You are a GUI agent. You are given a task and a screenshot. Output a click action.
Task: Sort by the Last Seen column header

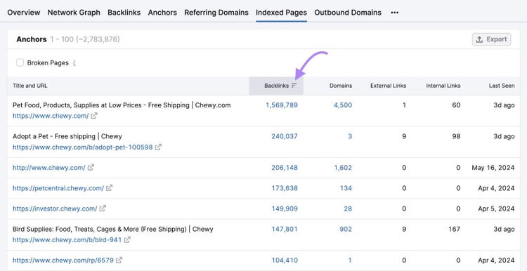click(502, 86)
